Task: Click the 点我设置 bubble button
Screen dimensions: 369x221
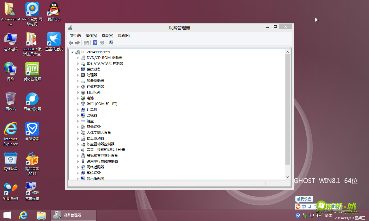Action: [x=304, y=199]
